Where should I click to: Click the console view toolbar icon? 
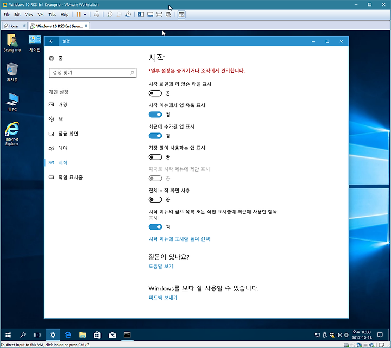coord(181,15)
